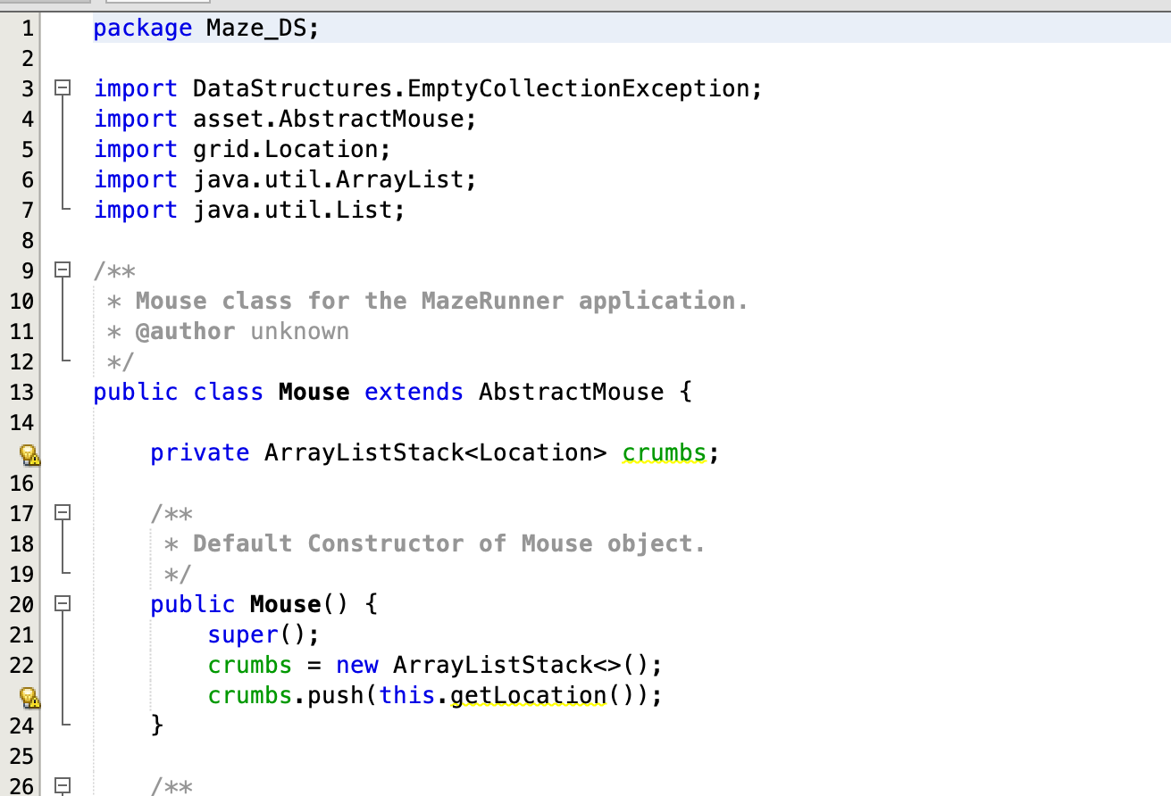Select the partially visible editor tab at top
This screenshot has width=1171, height=796.
point(157,4)
